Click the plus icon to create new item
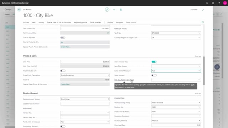The width and height of the screenshot is (228, 128). [114, 10]
